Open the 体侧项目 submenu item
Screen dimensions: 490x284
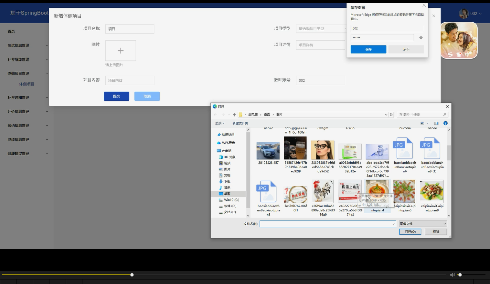pyautogui.click(x=27, y=84)
